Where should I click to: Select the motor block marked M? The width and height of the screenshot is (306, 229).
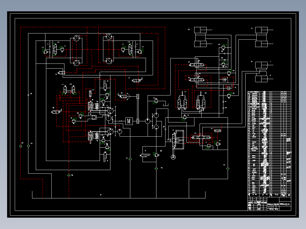tap(129, 121)
